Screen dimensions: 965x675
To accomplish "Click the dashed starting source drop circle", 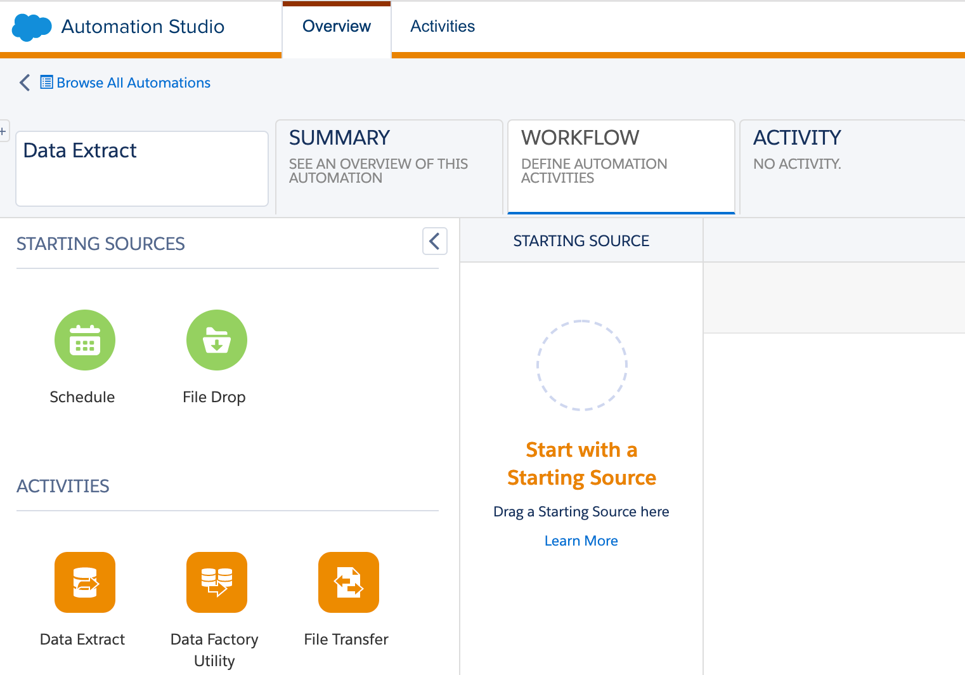I will (582, 365).
